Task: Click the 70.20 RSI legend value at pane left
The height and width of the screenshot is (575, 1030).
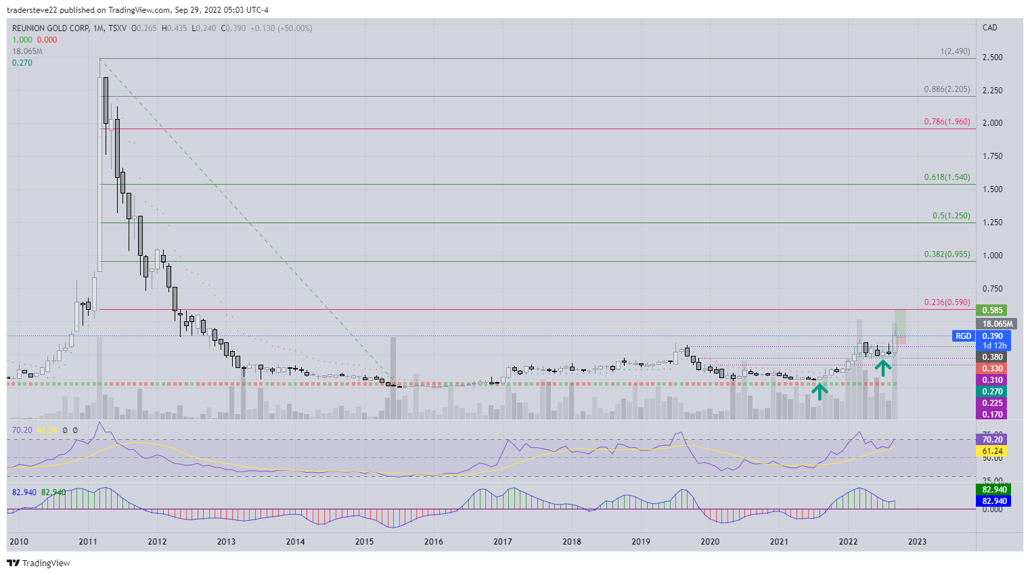Action: [x=22, y=430]
